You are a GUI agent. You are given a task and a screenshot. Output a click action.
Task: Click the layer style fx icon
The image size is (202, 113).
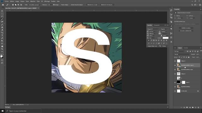pos(184,107)
